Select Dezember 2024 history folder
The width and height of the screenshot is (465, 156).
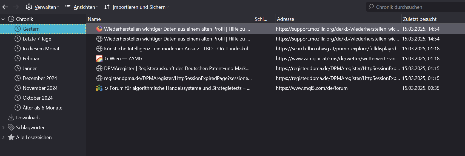coord(40,78)
